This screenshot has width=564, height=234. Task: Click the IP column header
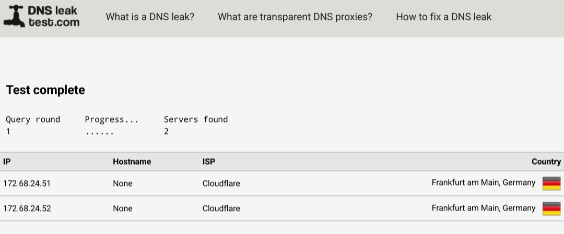coord(7,162)
